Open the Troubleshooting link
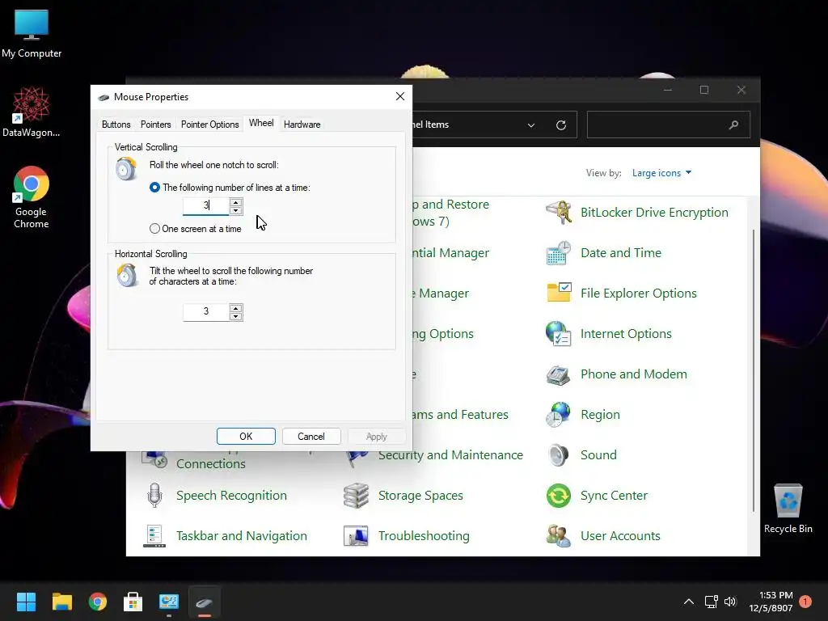828x621 pixels. click(424, 536)
